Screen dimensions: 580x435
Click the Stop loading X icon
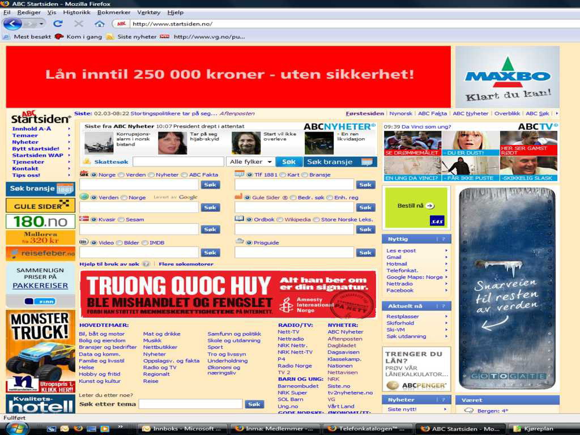click(x=78, y=24)
